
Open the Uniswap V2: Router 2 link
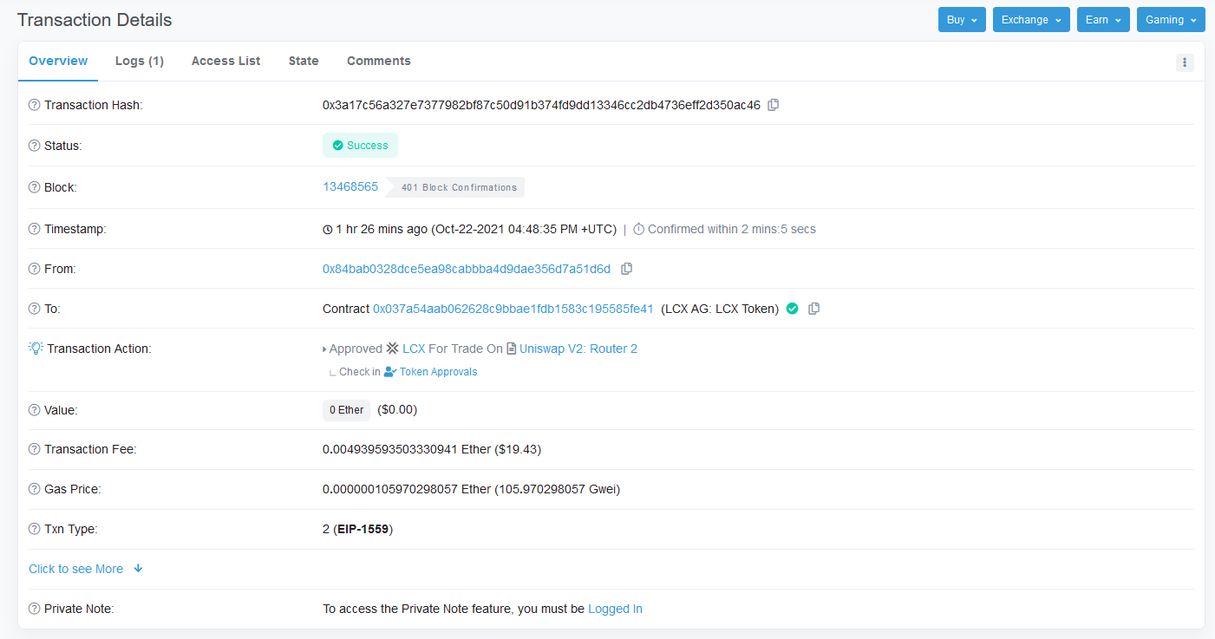pos(578,349)
